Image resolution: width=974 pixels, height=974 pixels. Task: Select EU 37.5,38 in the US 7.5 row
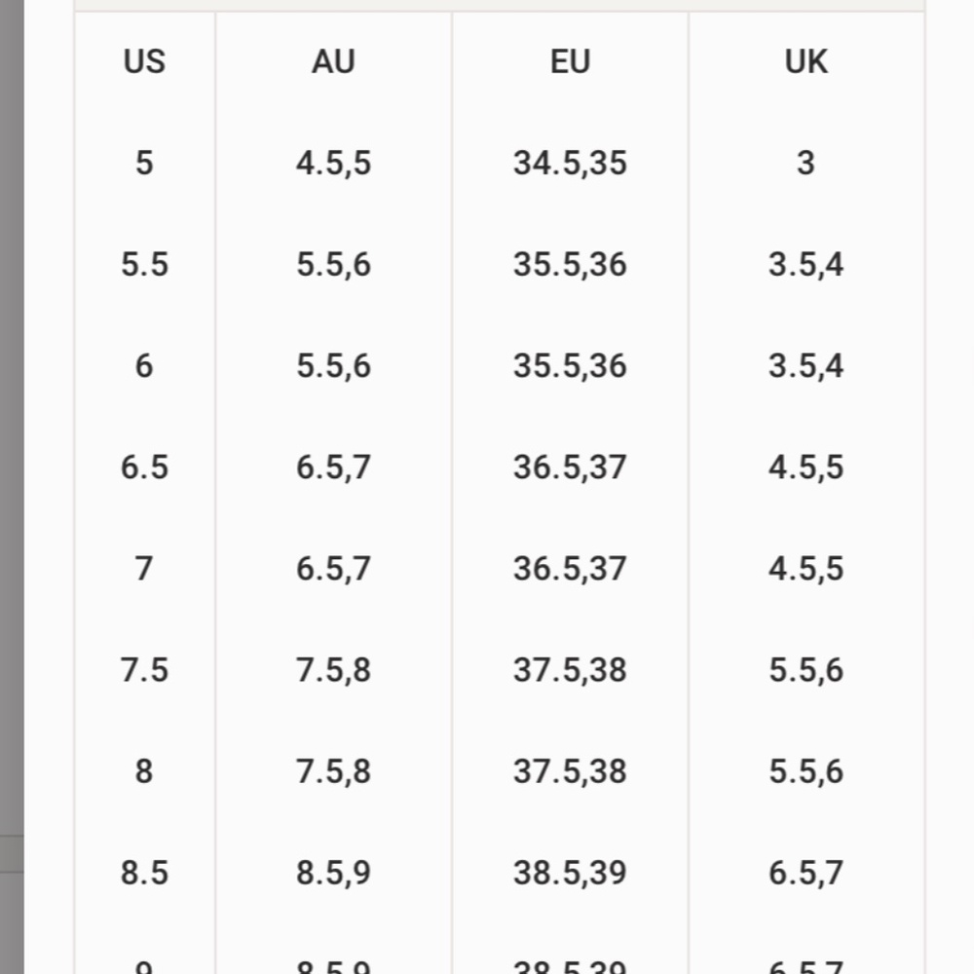coord(570,670)
